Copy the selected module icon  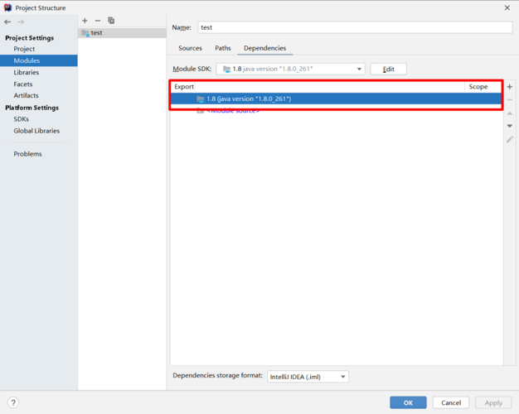tap(111, 21)
